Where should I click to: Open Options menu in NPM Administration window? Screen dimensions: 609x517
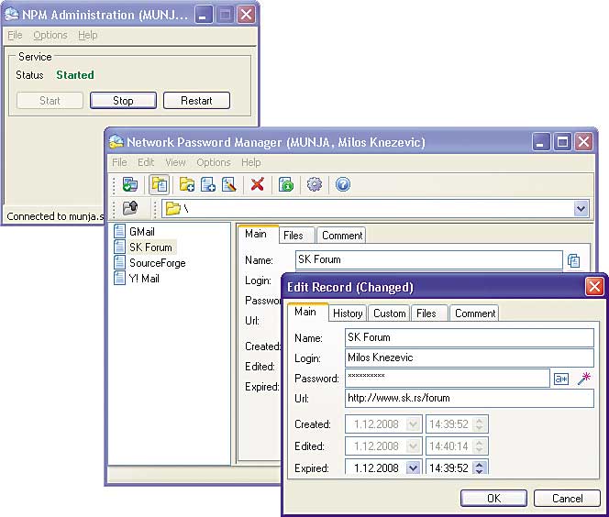point(50,35)
